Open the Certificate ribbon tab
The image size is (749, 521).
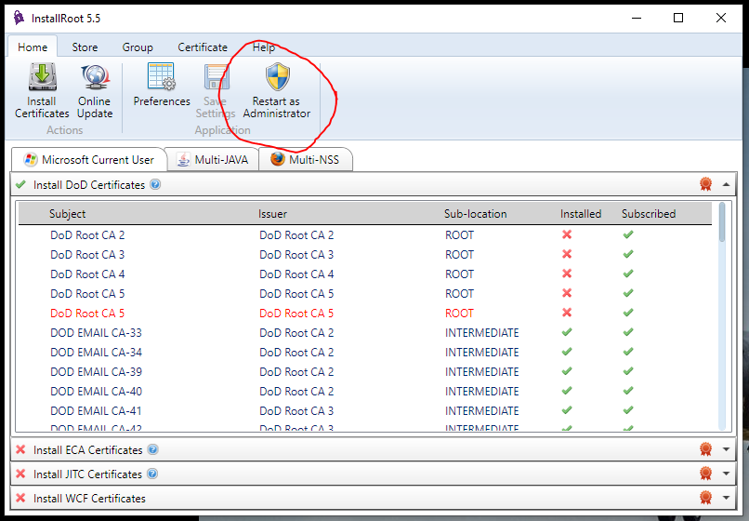click(203, 47)
